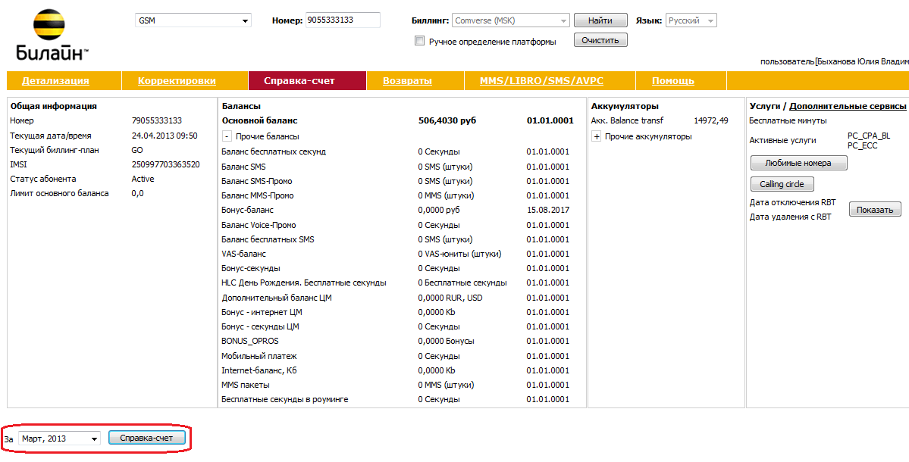Click the subscriber number 79055333133
The image size is (909, 462).
click(156, 120)
